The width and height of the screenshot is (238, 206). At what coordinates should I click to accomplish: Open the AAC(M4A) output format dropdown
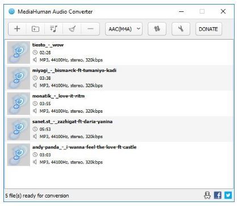point(124,29)
